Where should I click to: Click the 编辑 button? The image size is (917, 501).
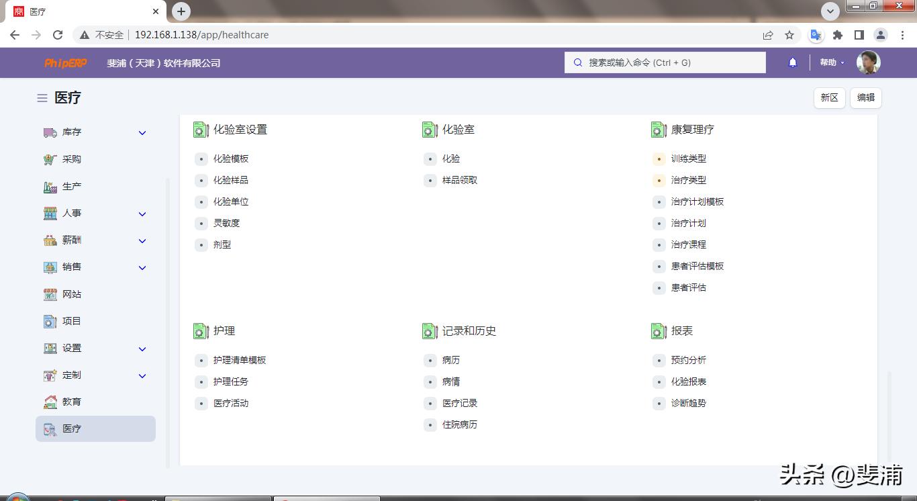(x=865, y=97)
